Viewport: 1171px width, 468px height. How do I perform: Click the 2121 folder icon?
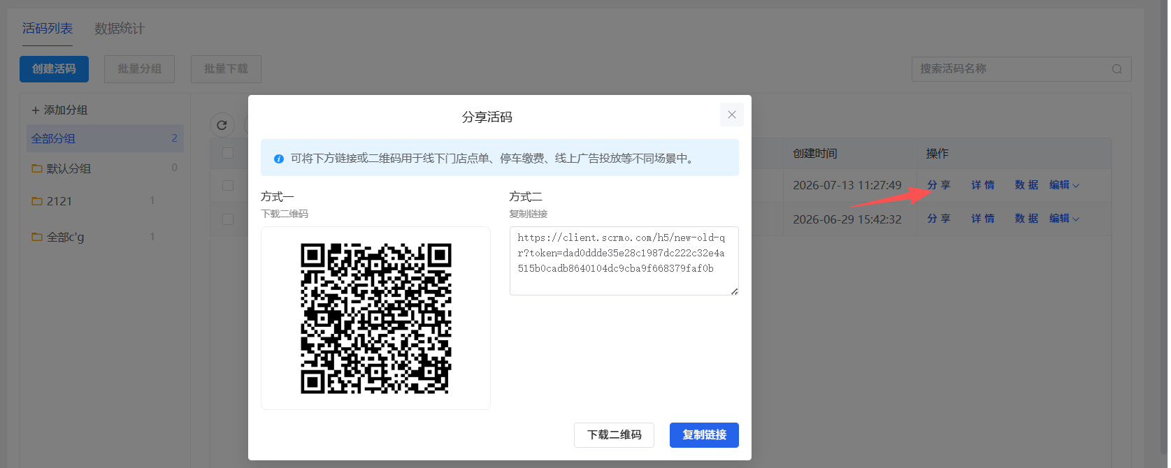[x=37, y=201]
